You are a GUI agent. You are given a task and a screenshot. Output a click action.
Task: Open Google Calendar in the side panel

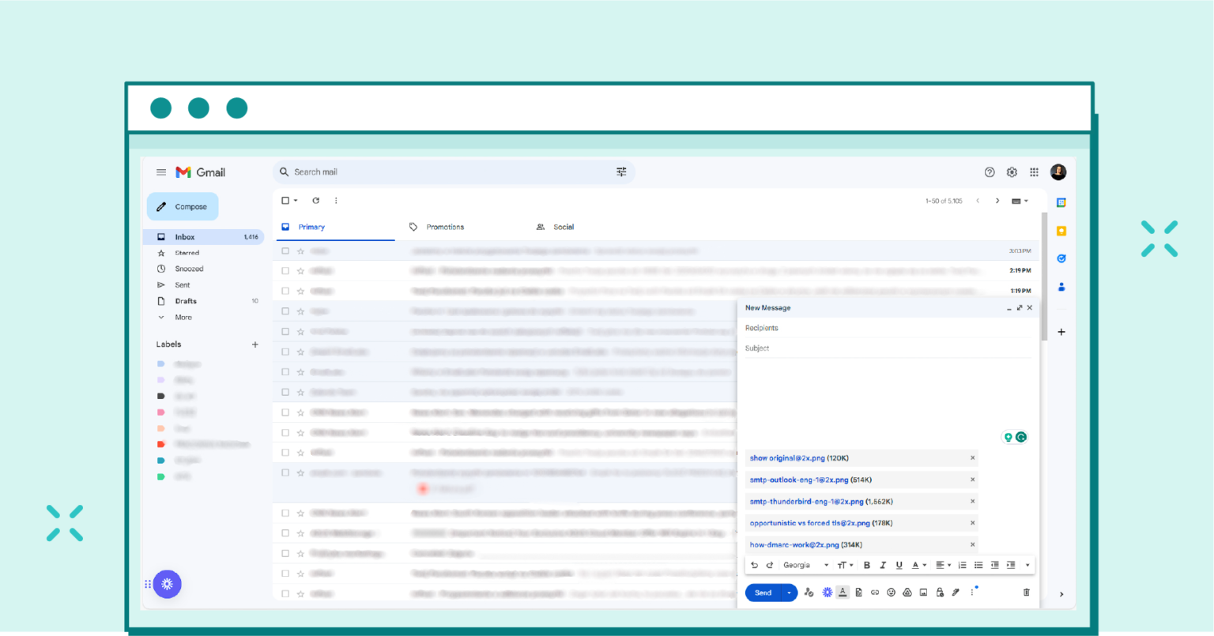pyautogui.click(x=1061, y=201)
